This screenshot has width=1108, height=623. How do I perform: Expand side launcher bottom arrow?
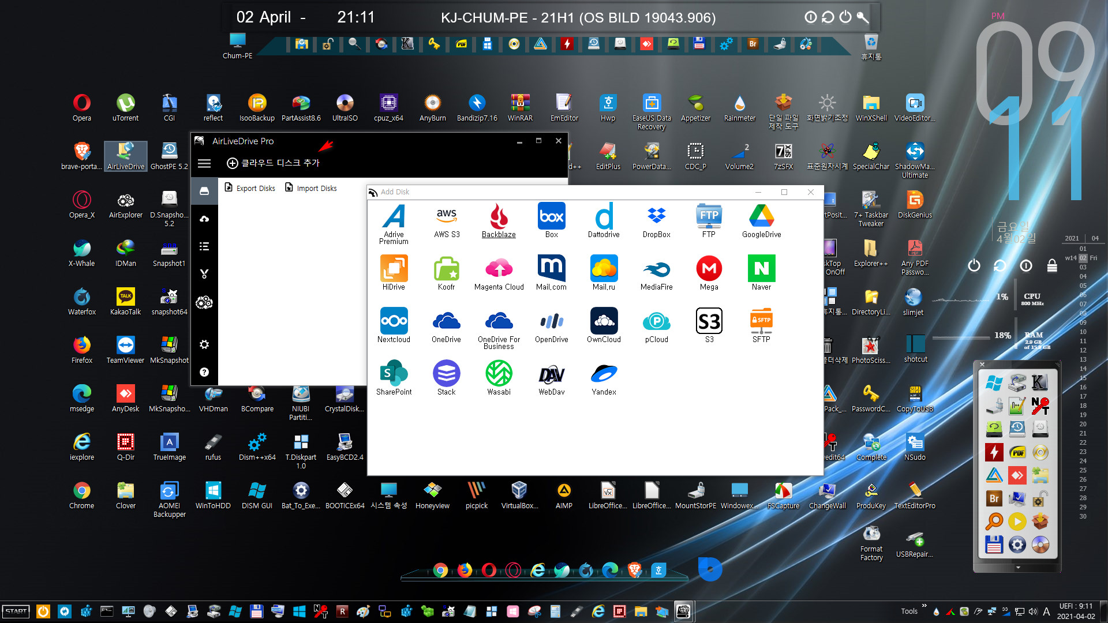[x=1018, y=568]
